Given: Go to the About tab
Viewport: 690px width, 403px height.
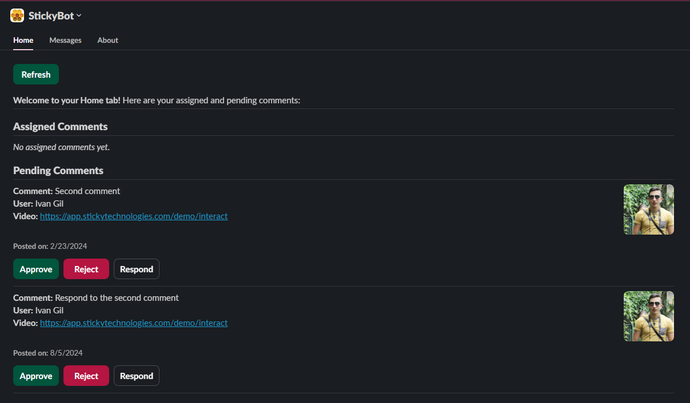Looking at the screenshot, I should [x=107, y=41].
